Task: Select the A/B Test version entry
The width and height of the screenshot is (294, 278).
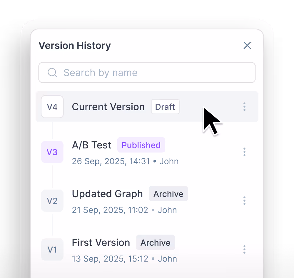Action: click(x=147, y=152)
